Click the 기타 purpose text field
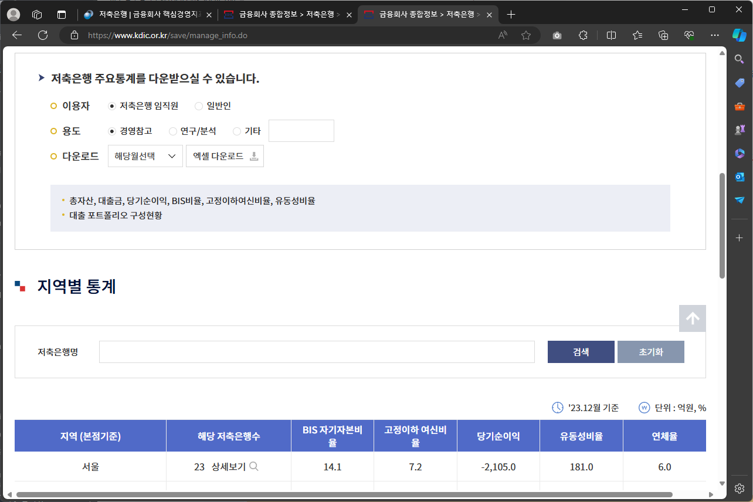Viewport: 753px width, 502px height. coord(301,131)
